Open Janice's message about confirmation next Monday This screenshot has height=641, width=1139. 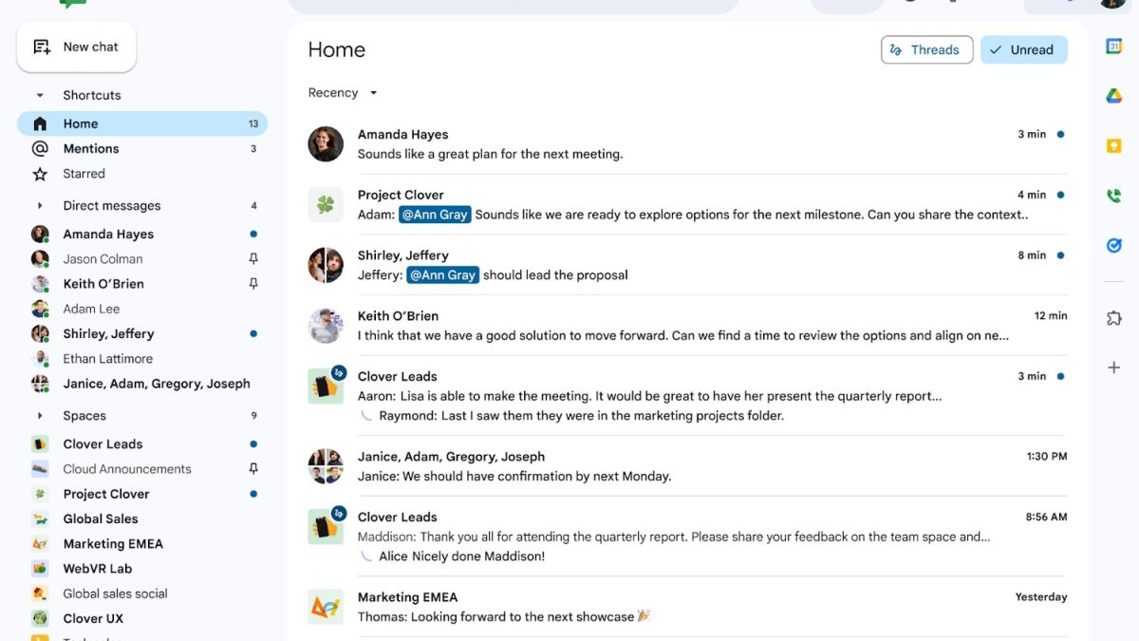click(514, 477)
